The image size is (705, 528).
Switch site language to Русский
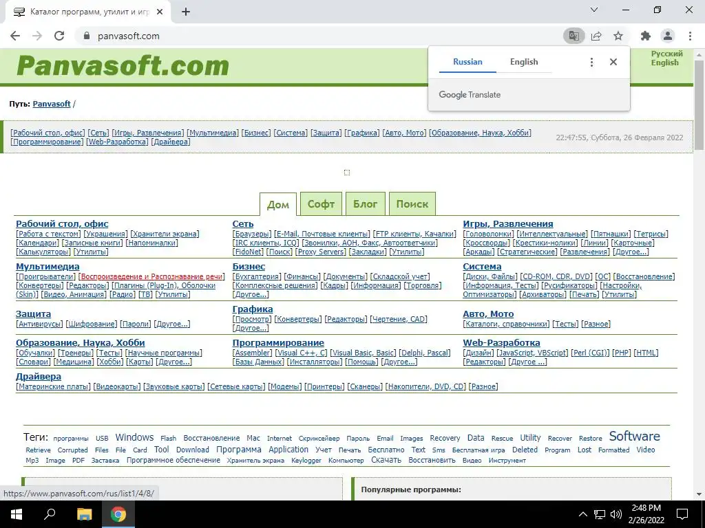666,54
